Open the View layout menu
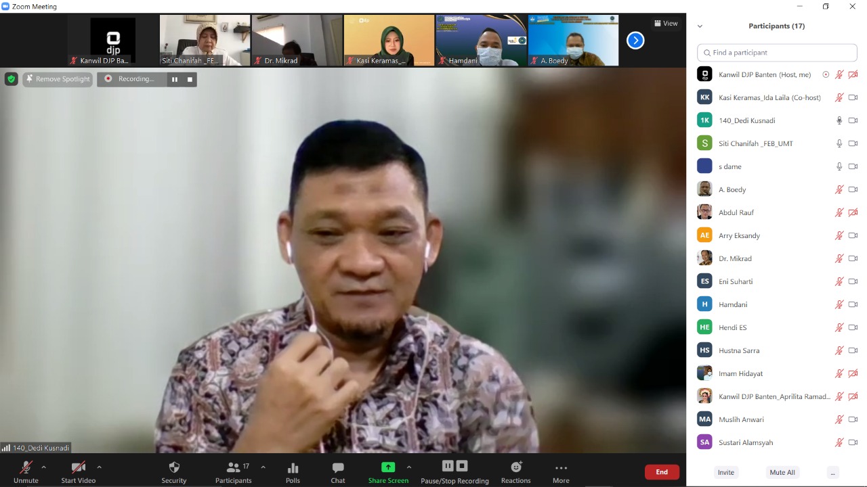Viewport: 867px width, 487px height. pos(665,23)
